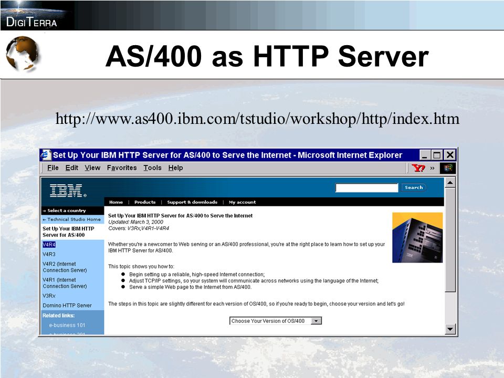
Task: Open the File menu
Action: click(52, 168)
